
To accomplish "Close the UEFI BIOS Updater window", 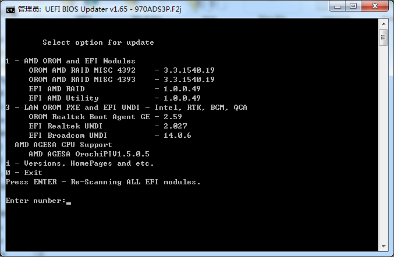I will click(x=375, y=6).
